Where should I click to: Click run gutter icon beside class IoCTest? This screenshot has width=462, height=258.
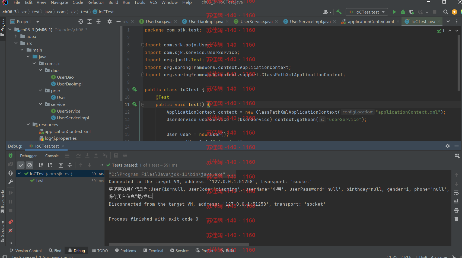pos(135,89)
